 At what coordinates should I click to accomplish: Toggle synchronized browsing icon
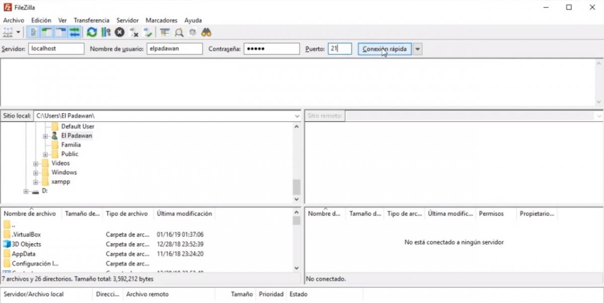point(192,32)
